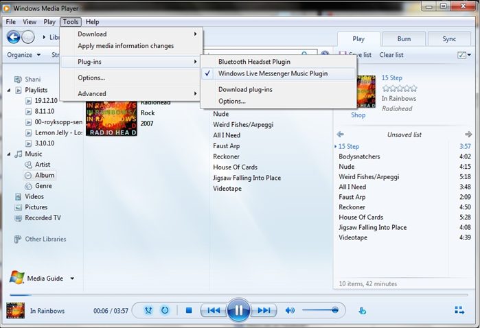Open the File menu
Screen dimensions: 480x328
coord(11,22)
